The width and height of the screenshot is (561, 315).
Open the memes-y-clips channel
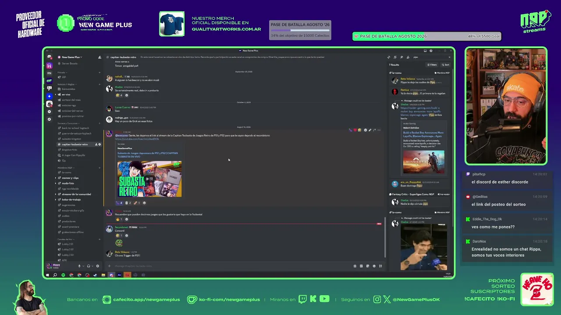70,178
